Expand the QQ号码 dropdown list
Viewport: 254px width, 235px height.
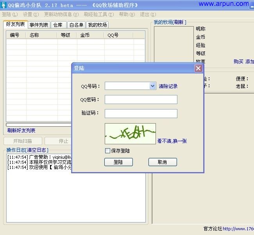click(x=152, y=86)
